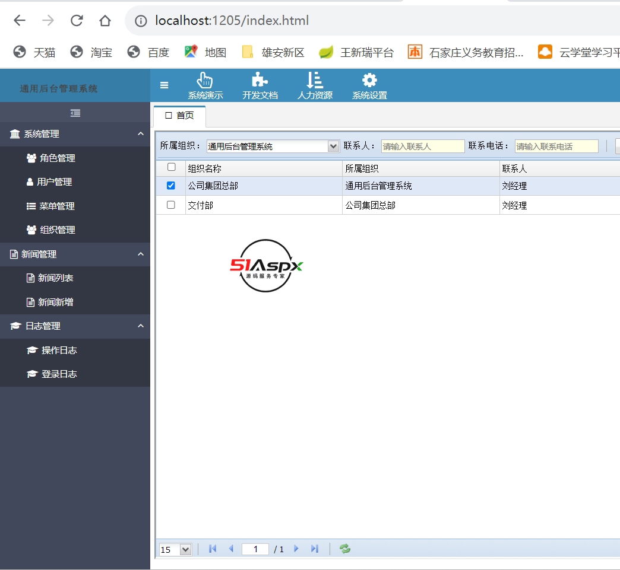
Task: Open the 淘宝 bookmark
Action: [91, 52]
